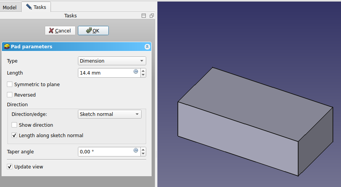Open expression editor for Taper angle

click(x=136, y=150)
